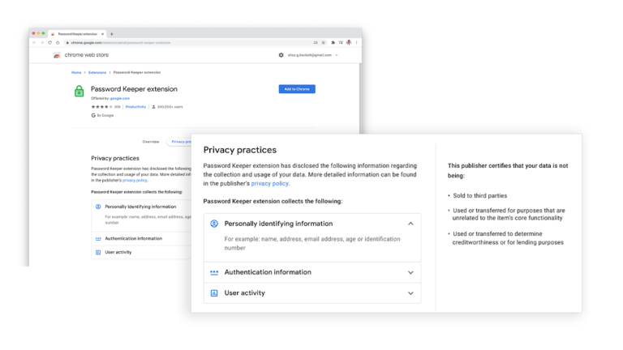This screenshot has width=623, height=350.
Task: Switch to the Overview tab
Action: point(151,142)
